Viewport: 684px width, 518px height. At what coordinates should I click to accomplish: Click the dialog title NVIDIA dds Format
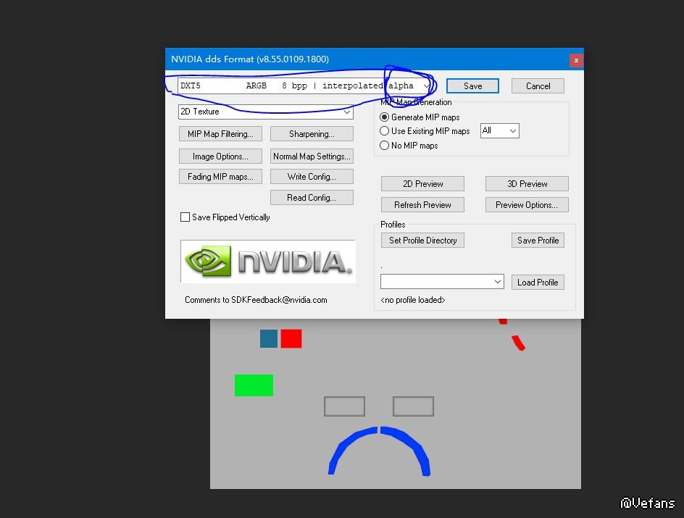tap(249, 59)
